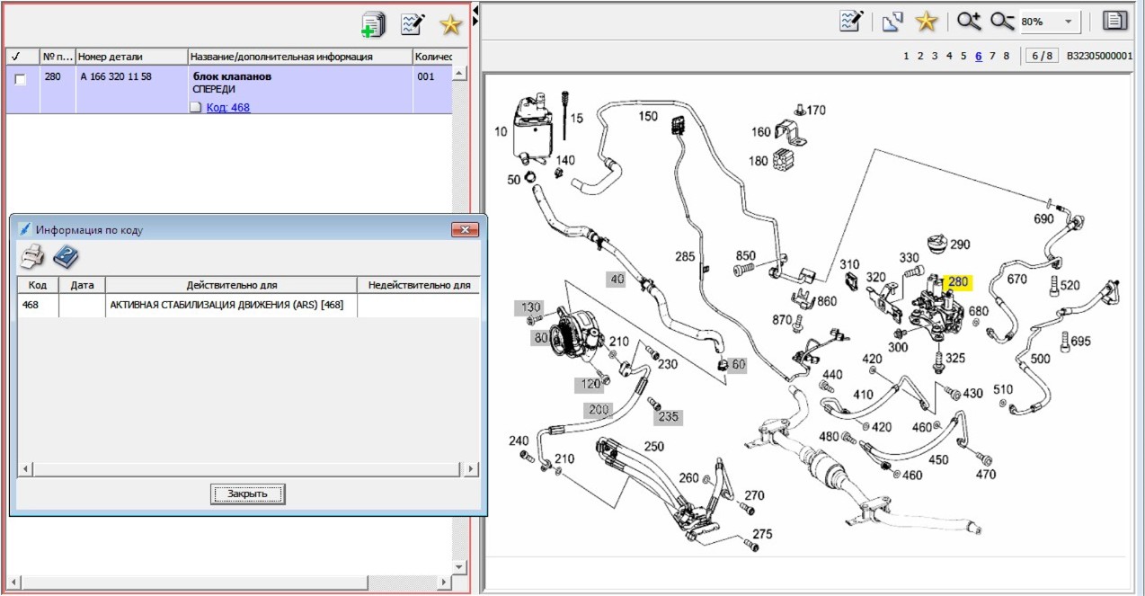
Task: Print the code information using the printer icon
Action: point(33,257)
